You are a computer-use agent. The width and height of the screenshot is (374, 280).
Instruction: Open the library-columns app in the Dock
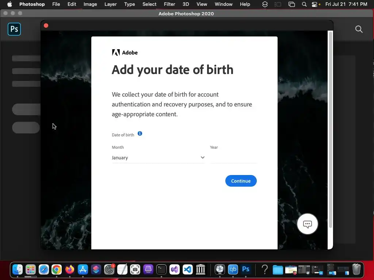click(201, 269)
